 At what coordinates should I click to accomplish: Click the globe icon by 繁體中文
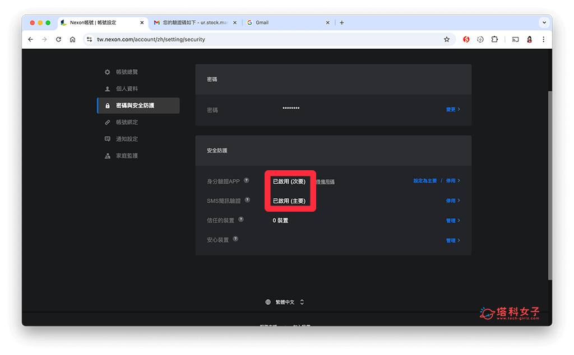268,302
